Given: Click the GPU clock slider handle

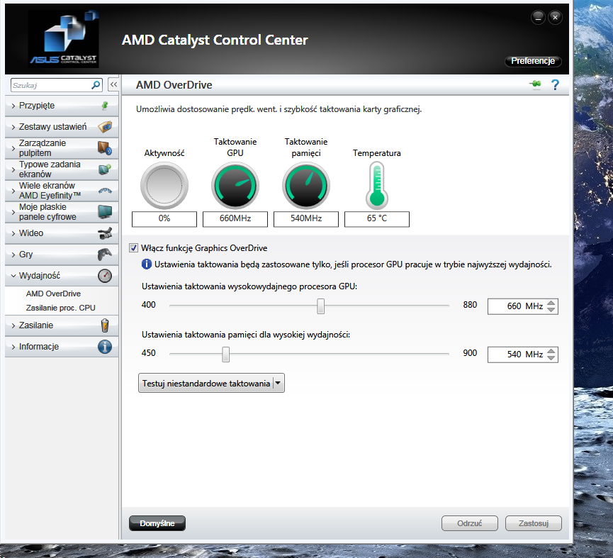Looking at the screenshot, I should point(321,306).
